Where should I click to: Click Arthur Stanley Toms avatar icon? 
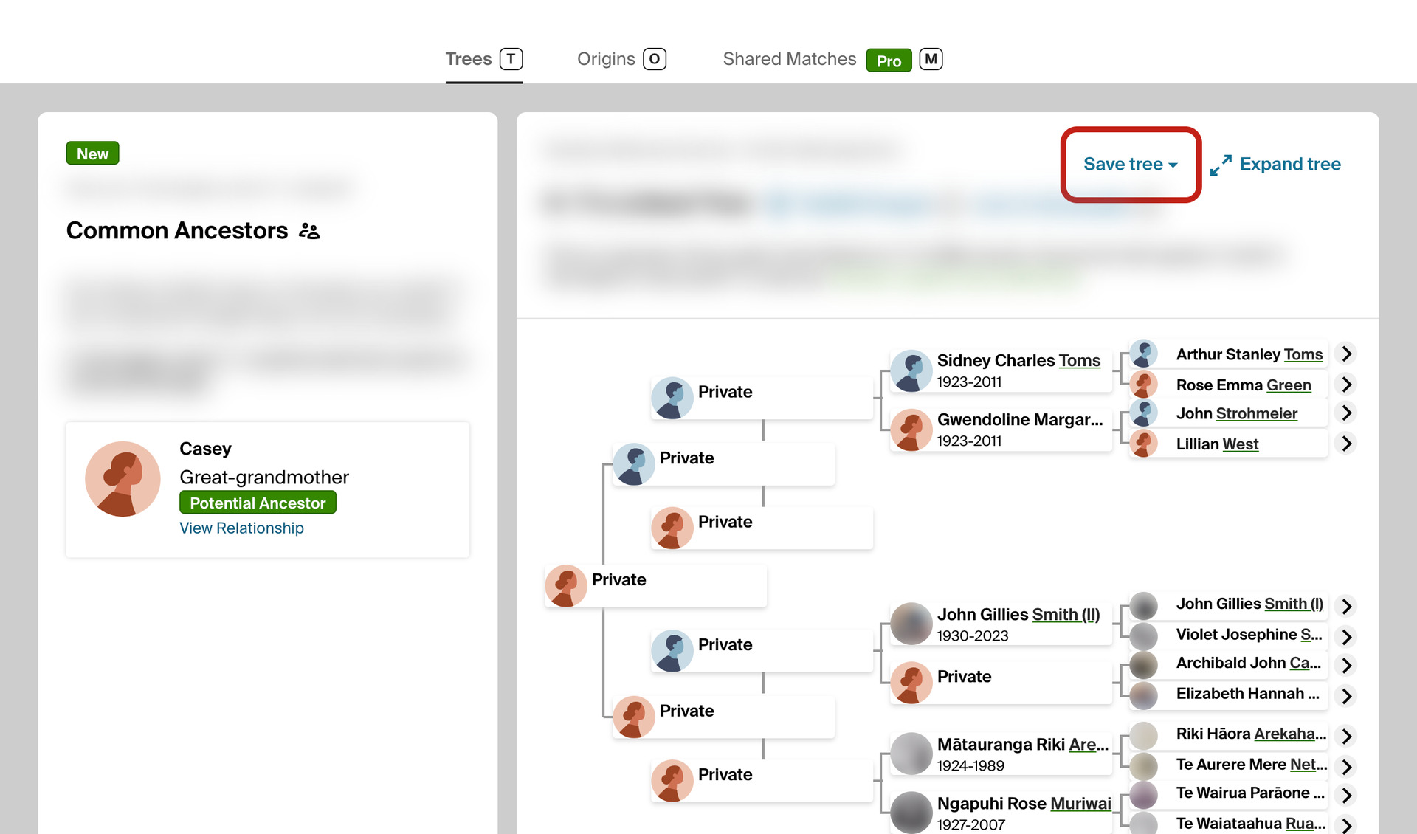[1143, 354]
